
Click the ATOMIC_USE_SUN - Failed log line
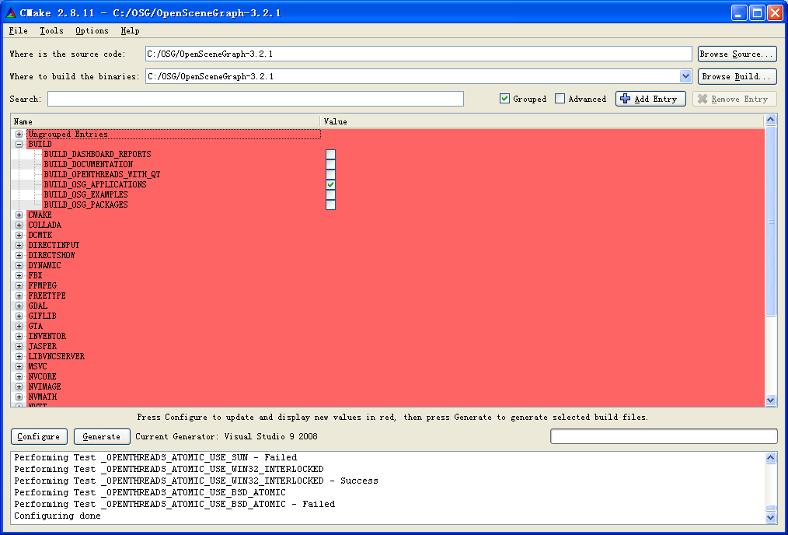155,457
